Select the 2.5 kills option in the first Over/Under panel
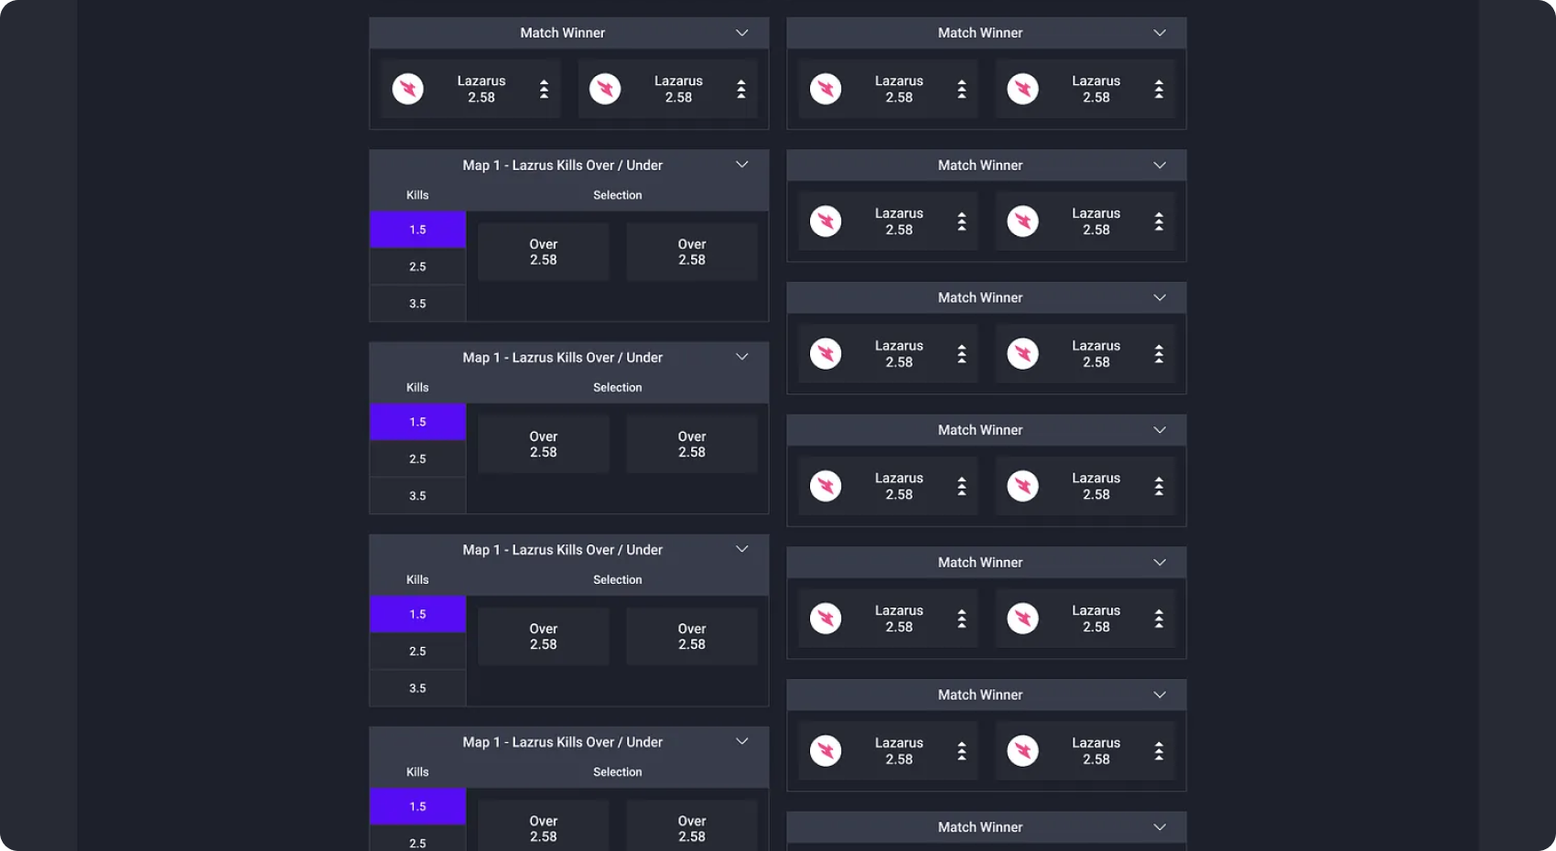 (417, 266)
